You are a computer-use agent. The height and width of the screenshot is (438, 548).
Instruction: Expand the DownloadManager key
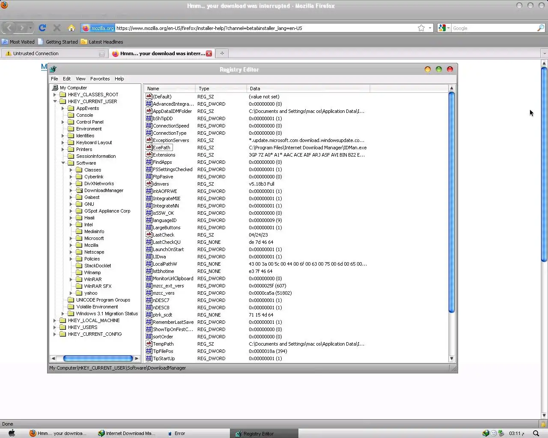(71, 190)
